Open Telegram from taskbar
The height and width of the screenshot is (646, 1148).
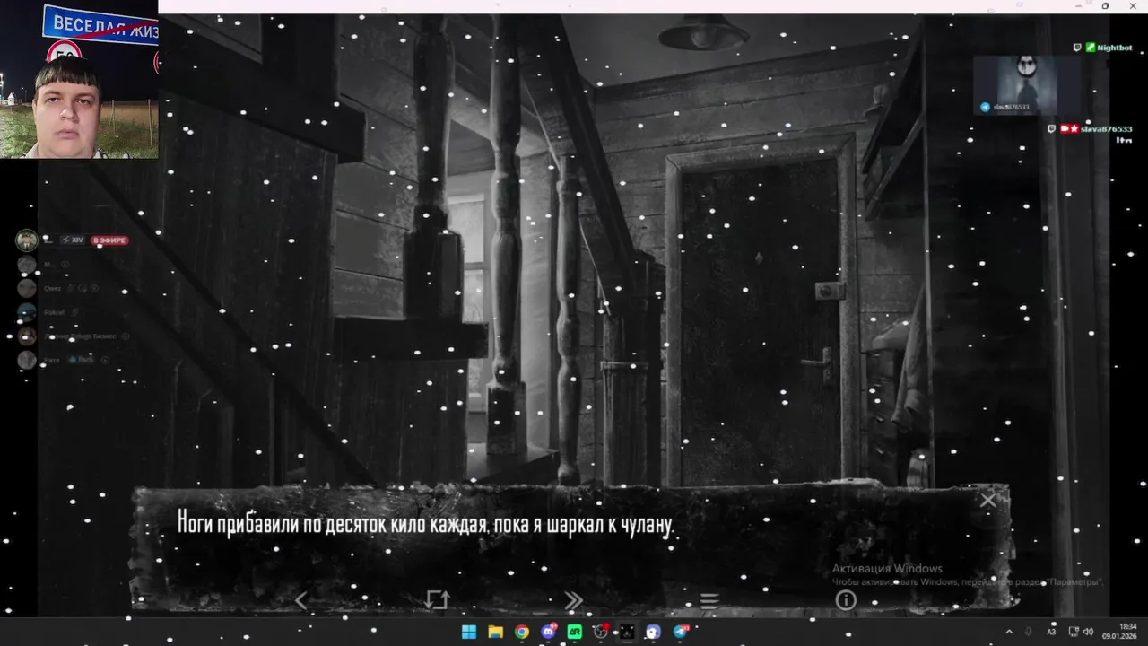tap(680, 632)
